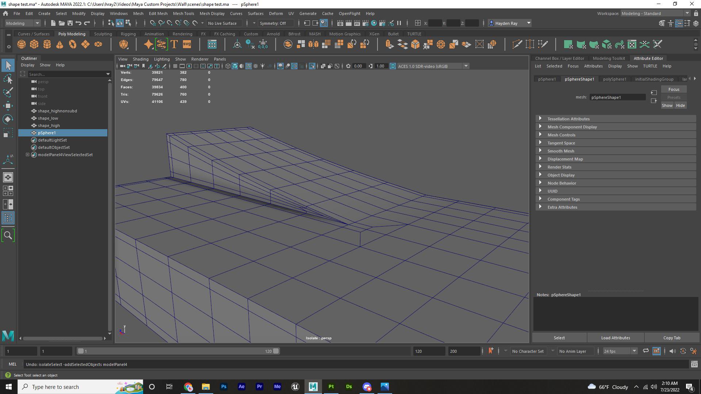Expand the Tessellation Attributes section
Image resolution: width=701 pixels, height=394 pixels.
point(568,119)
